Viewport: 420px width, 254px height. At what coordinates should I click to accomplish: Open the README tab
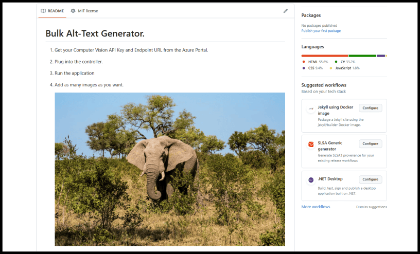point(52,11)
